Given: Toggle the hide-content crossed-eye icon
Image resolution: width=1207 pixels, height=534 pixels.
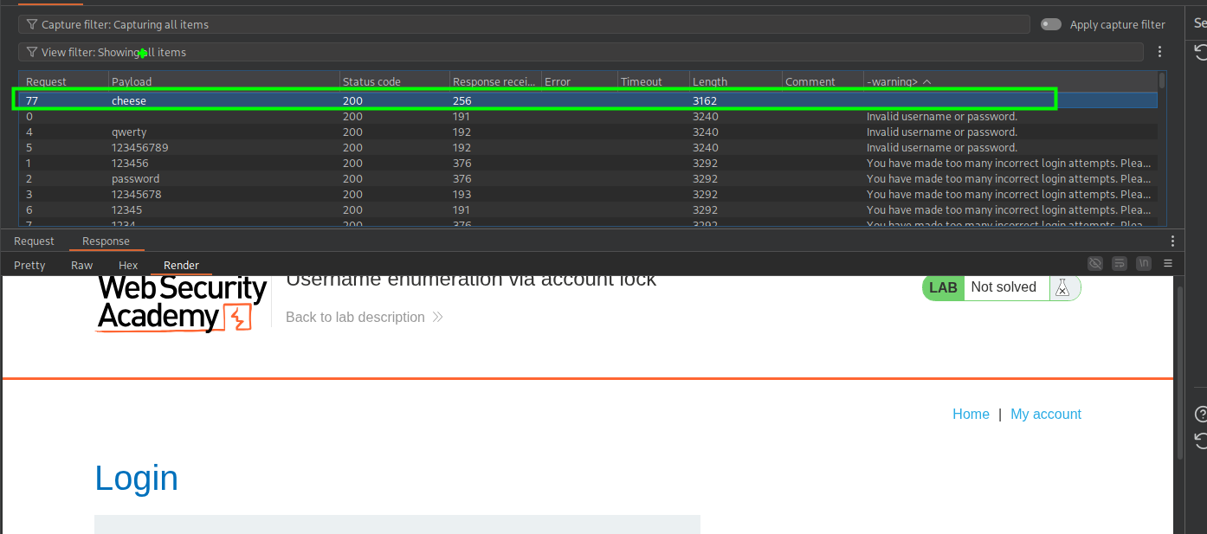Looking at the screenshot, I should pos(1095,264).
